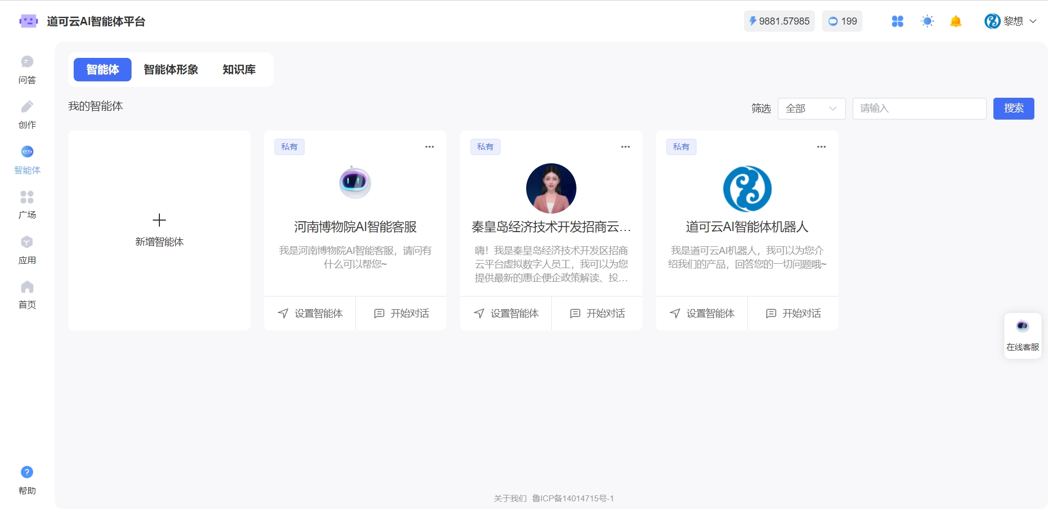This screenshot has height=509, width=1048.
Task: Click the blue 搜索 button
Action: 1013,109
